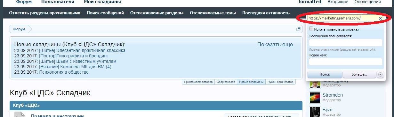Open Входящие messages

338,2
